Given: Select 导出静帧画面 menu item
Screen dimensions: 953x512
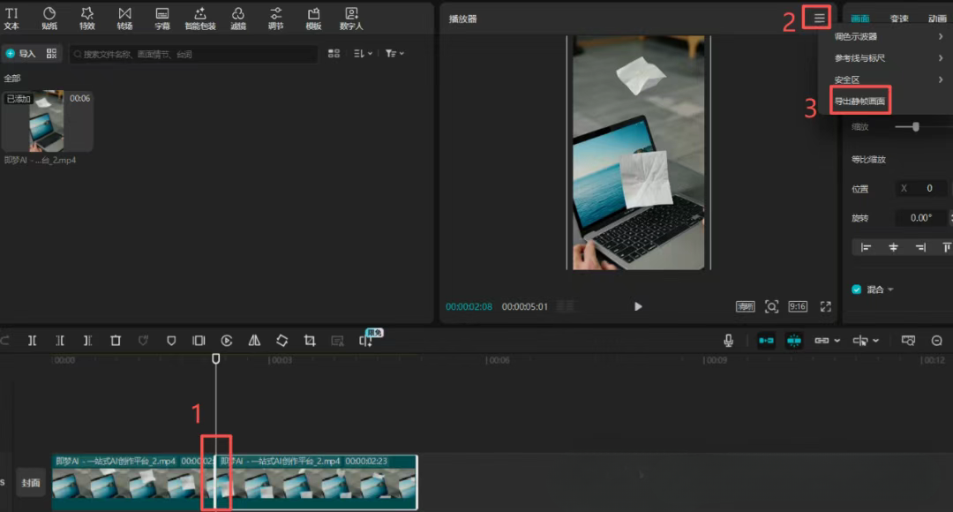Looking at the screenshot, I should pyautogui.click(x=860, y=102).
